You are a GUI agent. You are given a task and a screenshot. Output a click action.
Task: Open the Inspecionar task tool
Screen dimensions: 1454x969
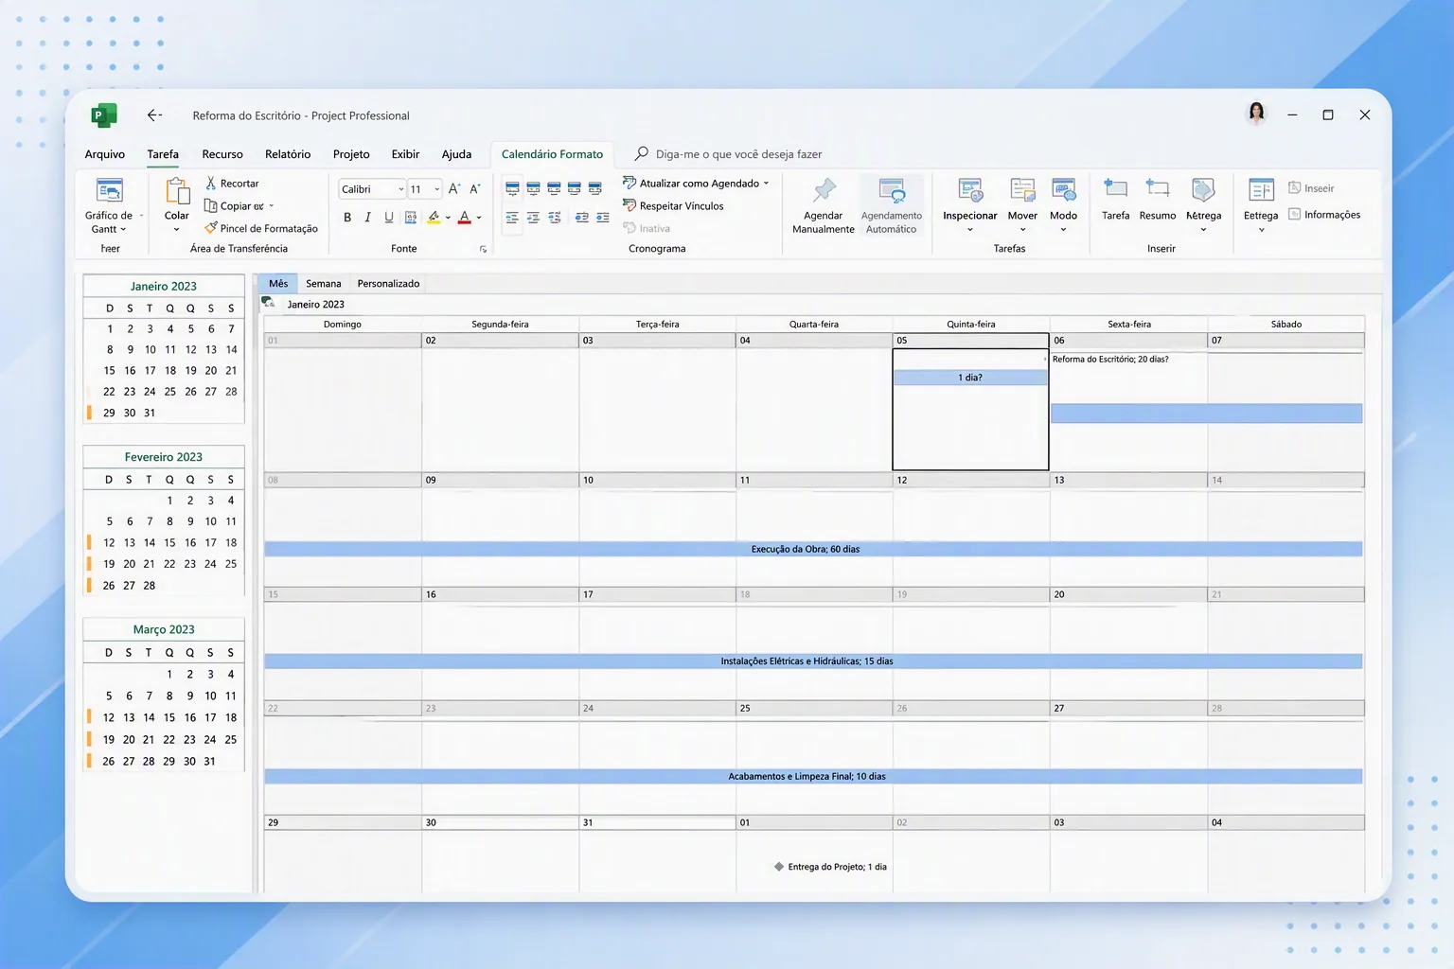[970, 205]
